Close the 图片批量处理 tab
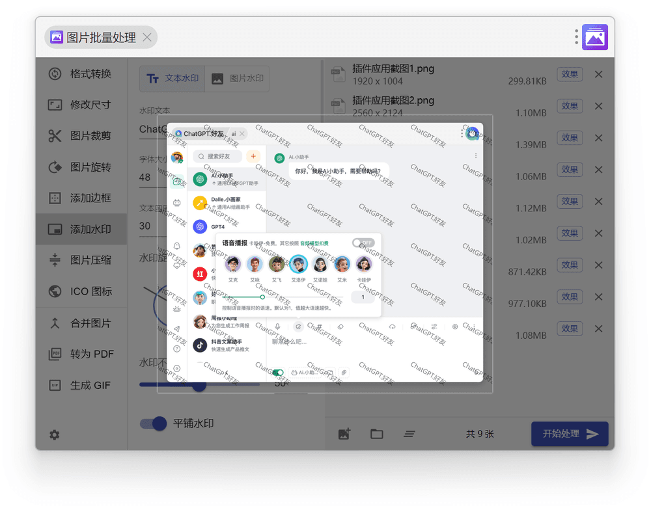 pyautogui.click(x=147, y=37)
